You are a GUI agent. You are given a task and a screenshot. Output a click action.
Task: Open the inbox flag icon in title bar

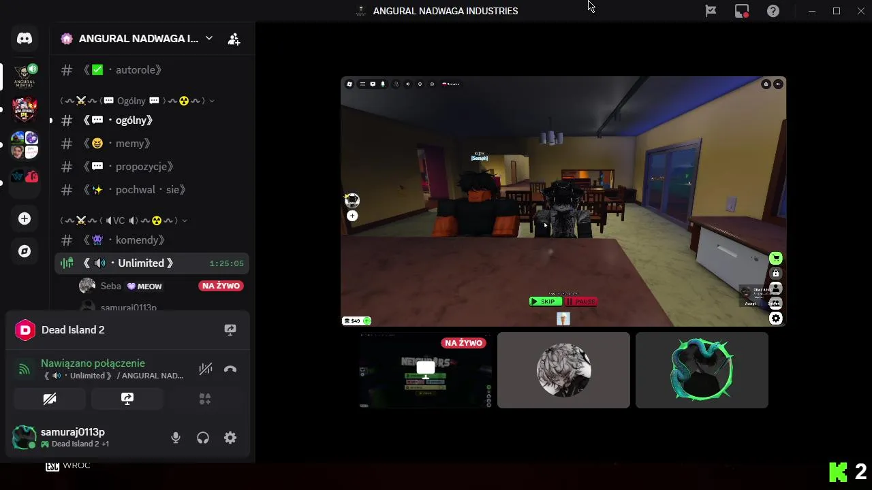(711, 11)
